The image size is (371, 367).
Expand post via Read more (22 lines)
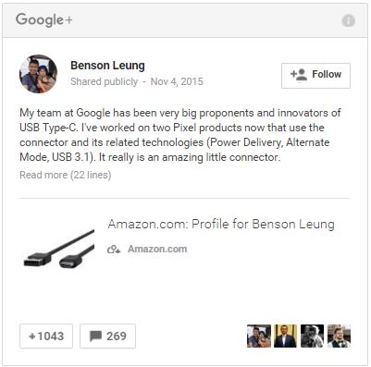[66, 175]
